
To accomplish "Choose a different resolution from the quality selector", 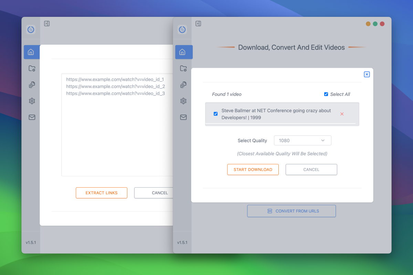I will click(303, 140).
